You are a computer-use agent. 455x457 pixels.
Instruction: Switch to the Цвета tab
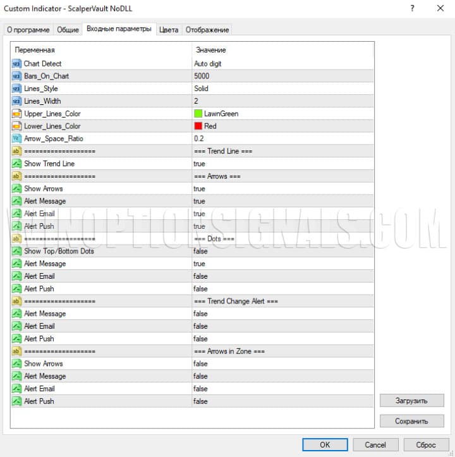click(x=169, y=30)
